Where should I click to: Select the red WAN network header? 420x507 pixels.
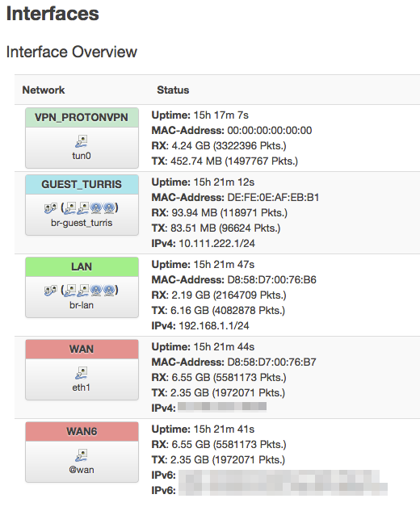tap(82, 350)
